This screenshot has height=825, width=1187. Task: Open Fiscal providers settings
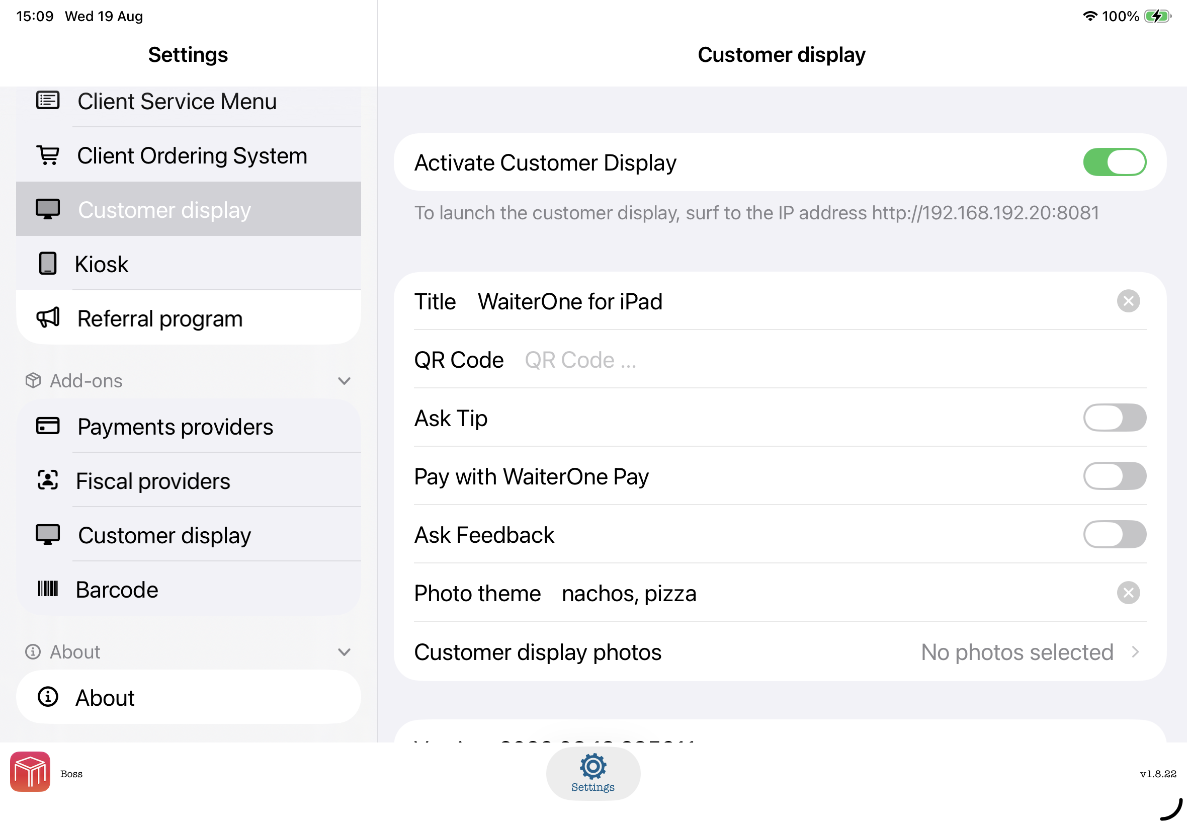[189, 481]
